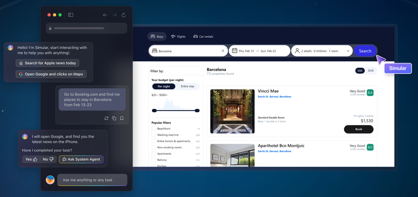The height and width of the screenshot is (197, 418).
Task: Switch to List view
Action: [360, 71]
